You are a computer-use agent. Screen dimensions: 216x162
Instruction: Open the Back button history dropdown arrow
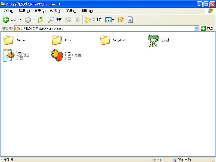20,20
